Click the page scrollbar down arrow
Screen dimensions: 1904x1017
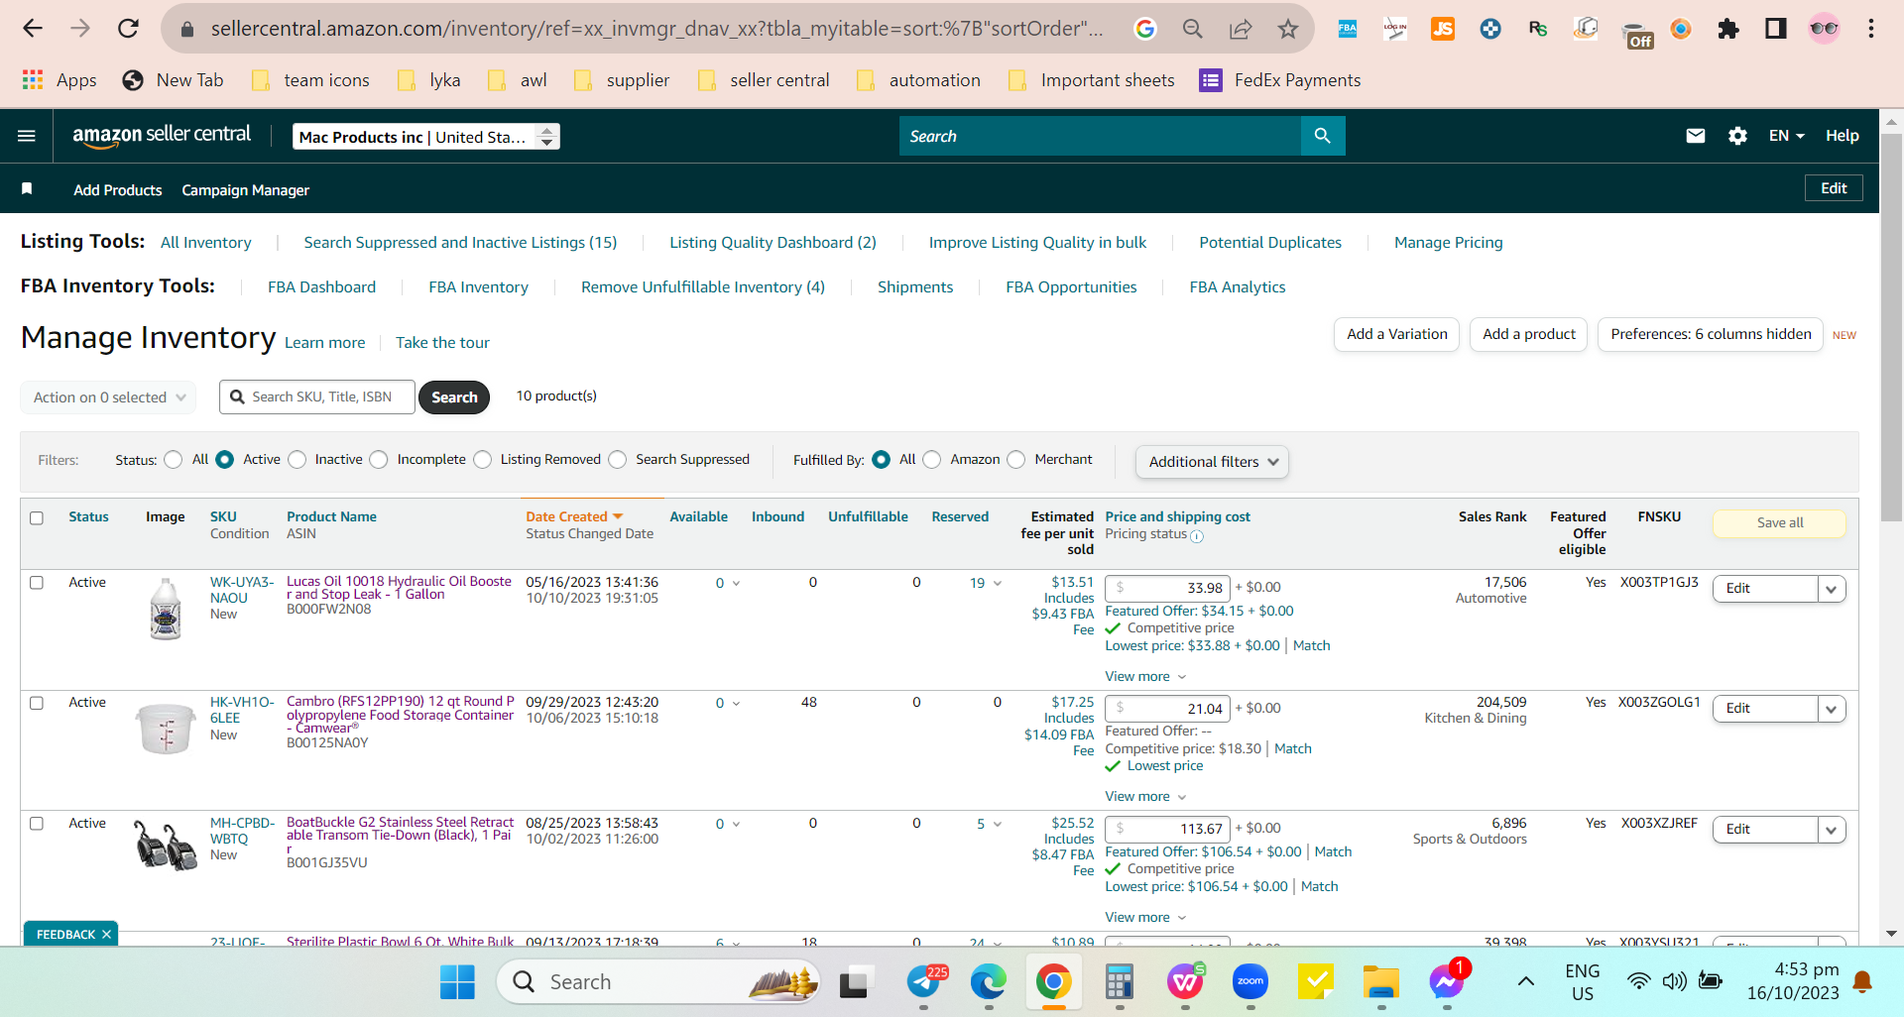pyautogui.click(x=1891, y=934)
